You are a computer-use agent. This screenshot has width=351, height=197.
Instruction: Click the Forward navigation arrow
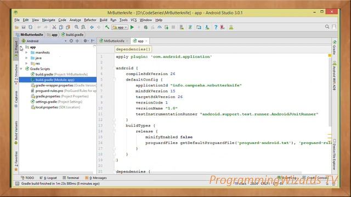click(x=99, y=27)
